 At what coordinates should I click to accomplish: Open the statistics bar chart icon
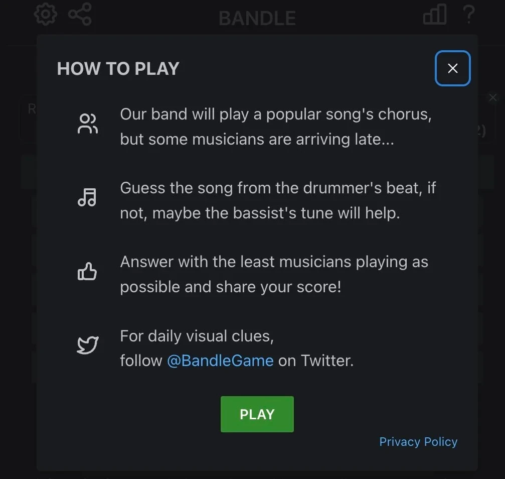pyautogui.click(x=434, y=15)
